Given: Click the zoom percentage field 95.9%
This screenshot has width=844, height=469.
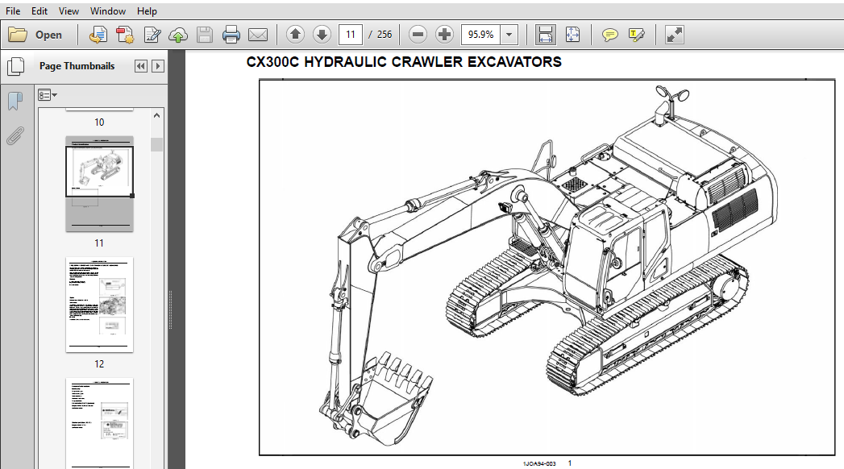Looking at the screenshot, I should 480,35.
